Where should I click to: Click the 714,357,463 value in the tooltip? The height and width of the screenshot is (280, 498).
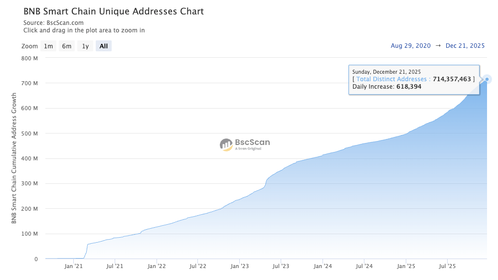(x=452, y=79)
